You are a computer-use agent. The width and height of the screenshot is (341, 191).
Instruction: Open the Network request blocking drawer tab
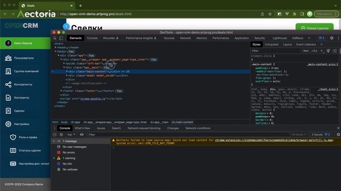tap(144, 128)
